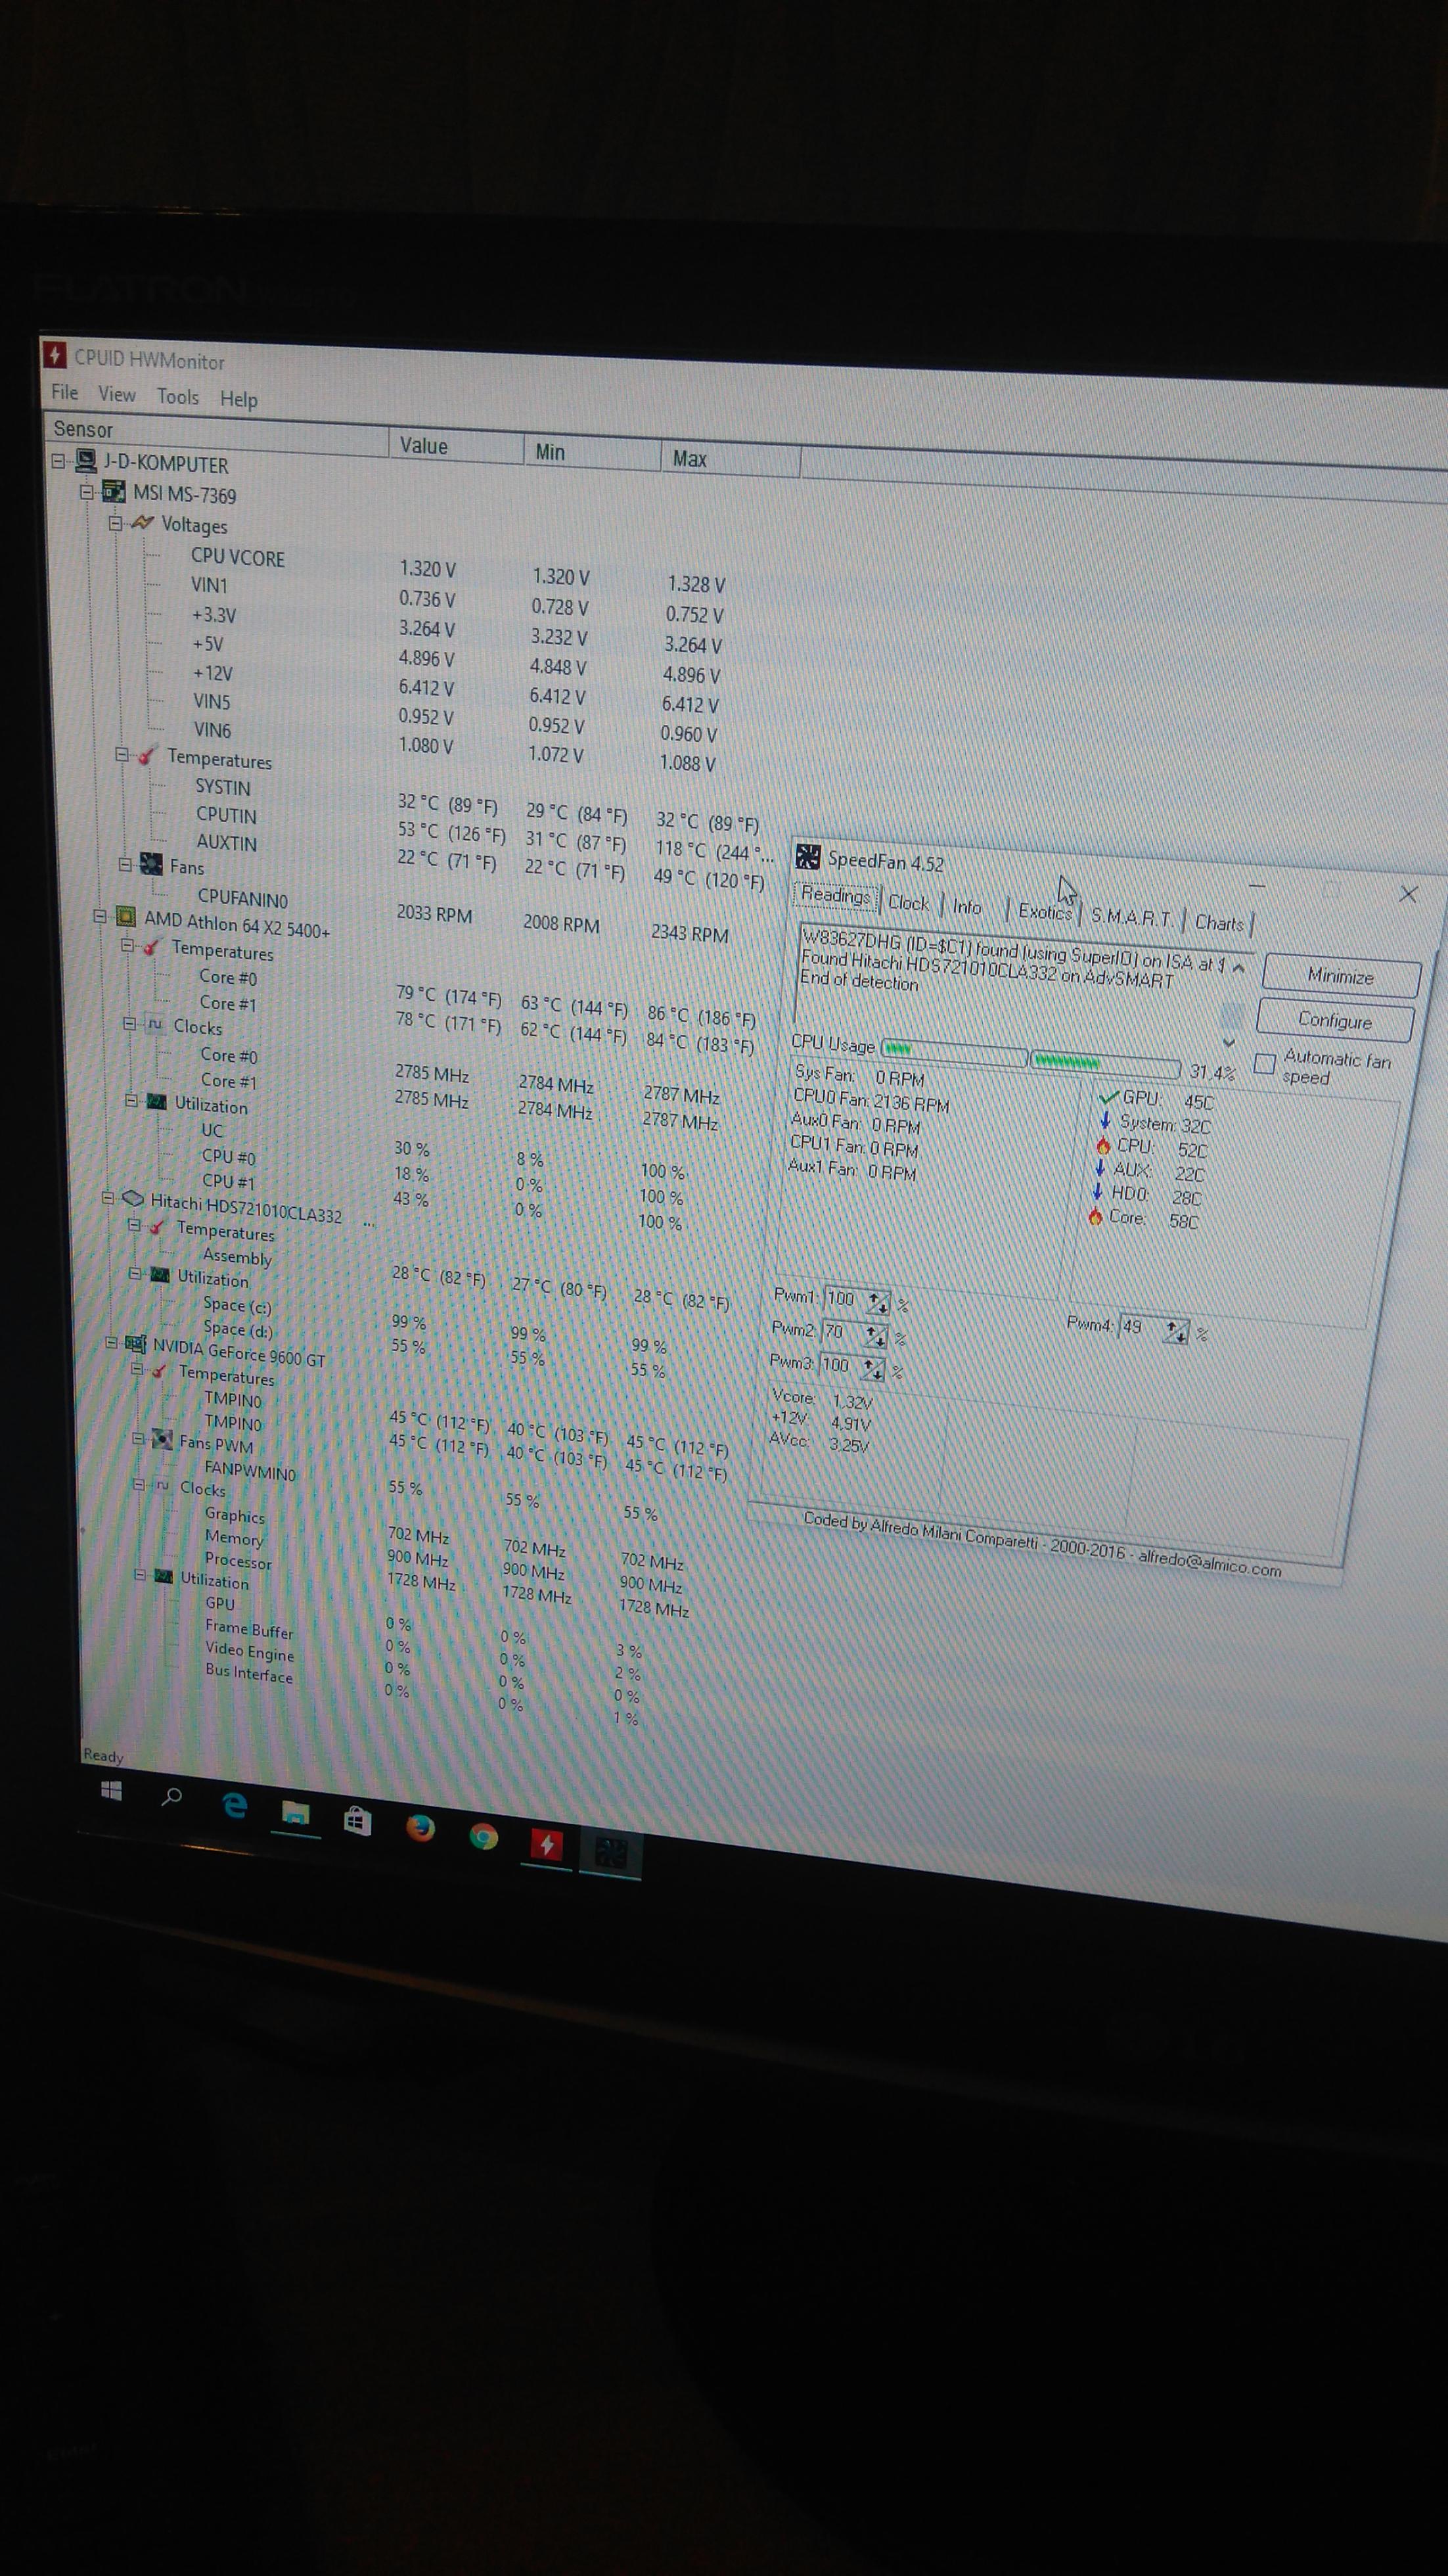Collapse the Voltages branch
1448x2576 pixels.
point(115,522)
